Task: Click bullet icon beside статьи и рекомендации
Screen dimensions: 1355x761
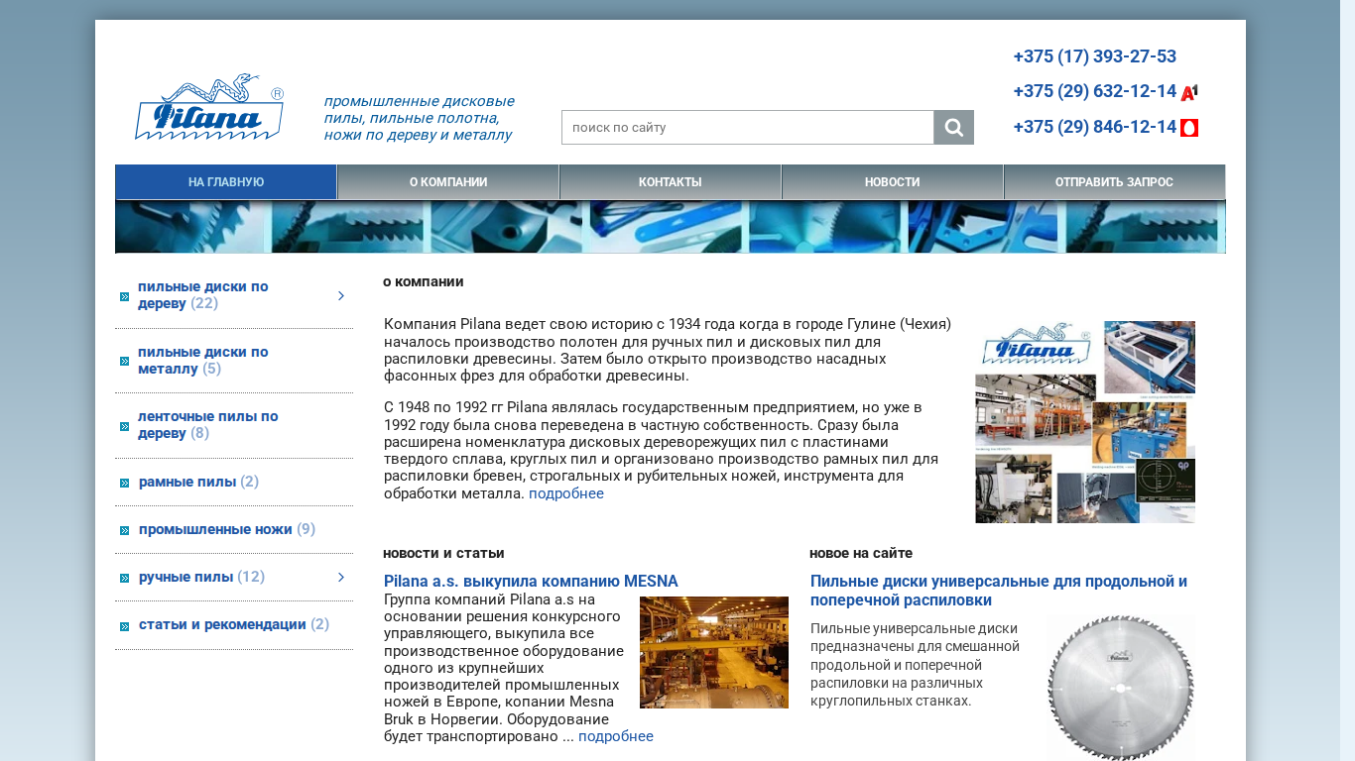Action: 125,626
